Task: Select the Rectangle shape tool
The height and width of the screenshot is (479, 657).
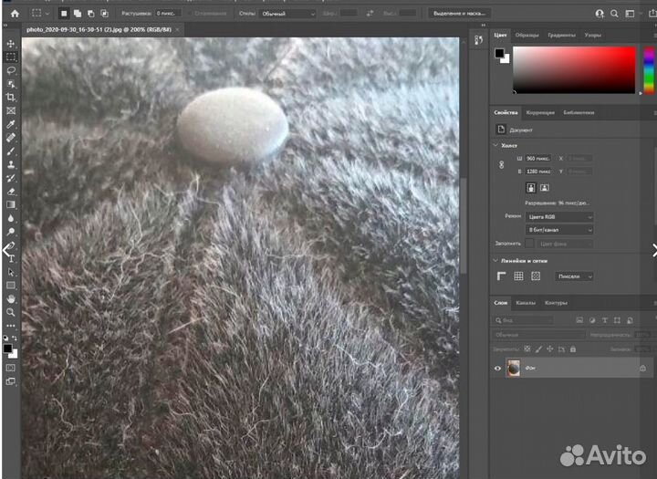Action: click(x=11, y=286)
